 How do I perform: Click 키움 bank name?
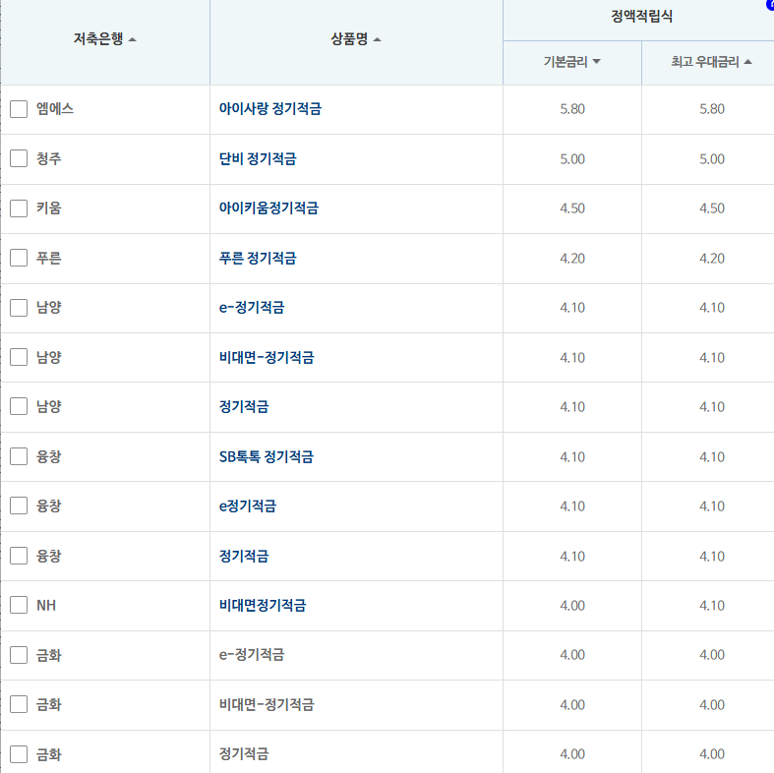coord(49,208)
